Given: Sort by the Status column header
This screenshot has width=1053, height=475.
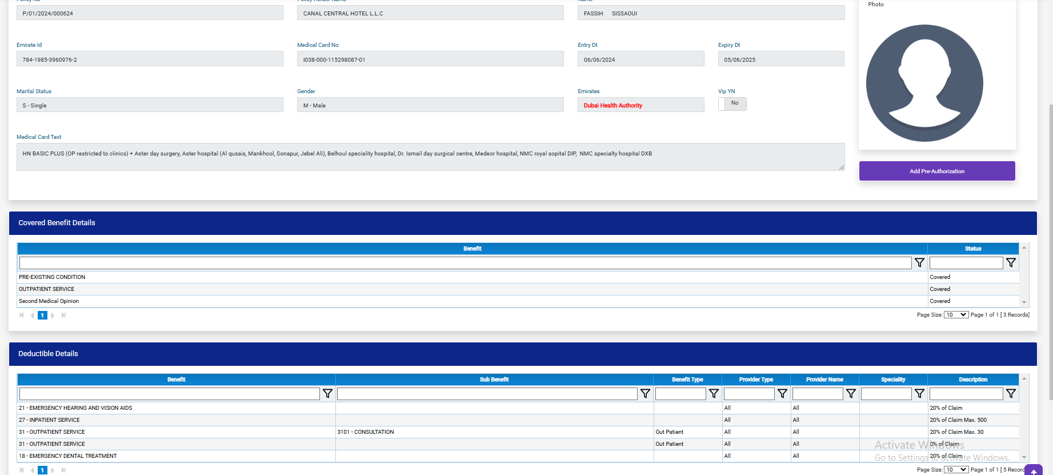Looking at the screenshot, I should [973, 249].
